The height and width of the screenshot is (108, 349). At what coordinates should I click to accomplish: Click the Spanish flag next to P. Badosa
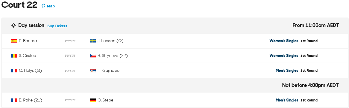14,41
